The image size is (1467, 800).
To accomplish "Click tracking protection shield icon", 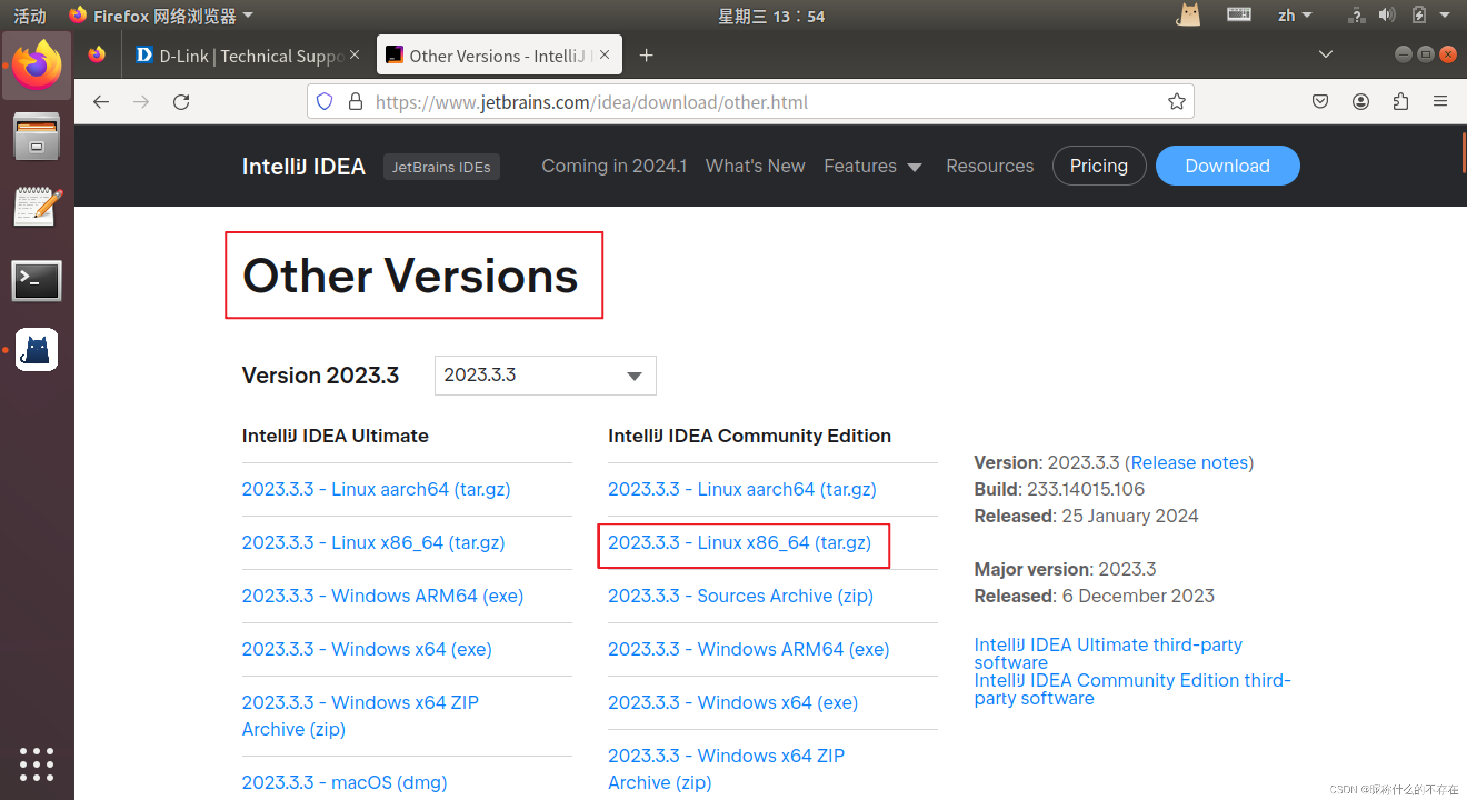I will 324,102.
